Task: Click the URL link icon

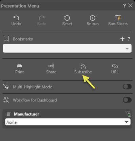Action: click(x=115, y=66)
